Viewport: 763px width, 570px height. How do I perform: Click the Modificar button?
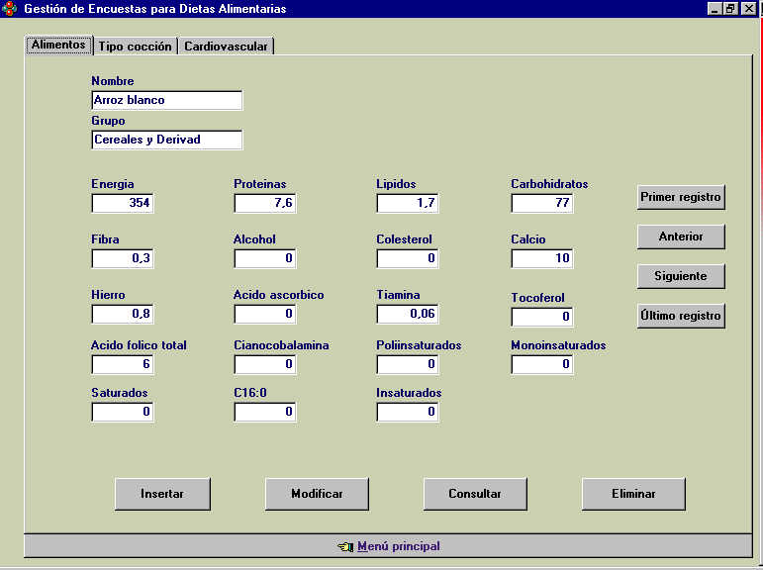click(317, 494)
